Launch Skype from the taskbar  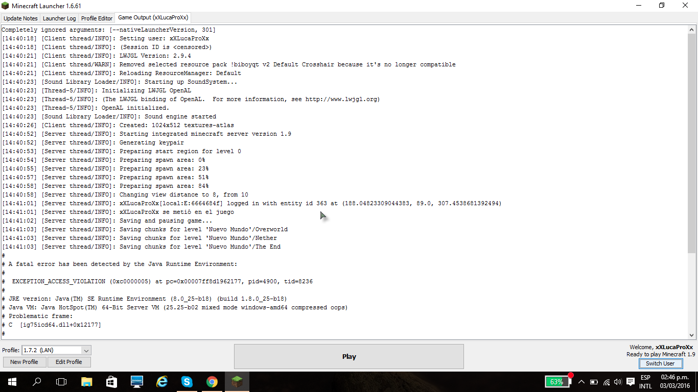[x=187, y=382]
